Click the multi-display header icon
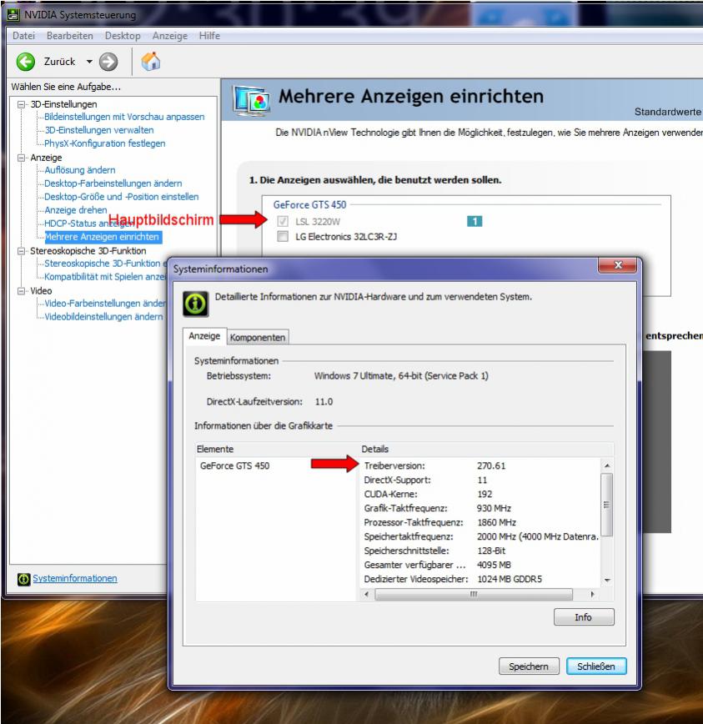 (x=252, y=100)
